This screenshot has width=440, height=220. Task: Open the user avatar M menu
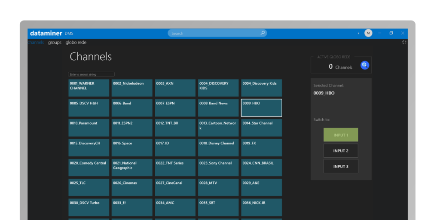tap(368, 33)
